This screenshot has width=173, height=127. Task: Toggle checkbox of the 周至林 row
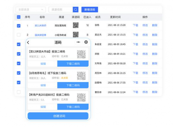pyautogui.click(x=19, y=73)
